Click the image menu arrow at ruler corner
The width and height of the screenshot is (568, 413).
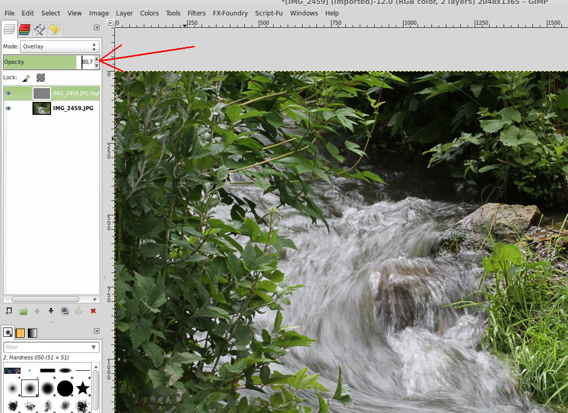point(110,23)
